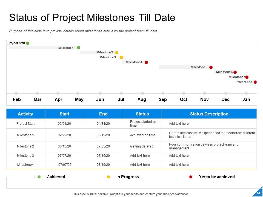The height and width of the screenshot is (197, 263).
Task: Click the green Achieved legend dot
Action: [x=39, y=177]
